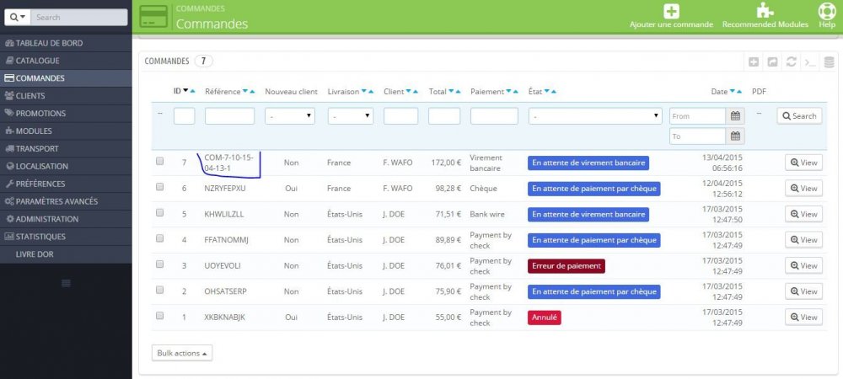Open the To date calendar icon
The width and height of the screenshot is (843, 379).
coord(735,136)
